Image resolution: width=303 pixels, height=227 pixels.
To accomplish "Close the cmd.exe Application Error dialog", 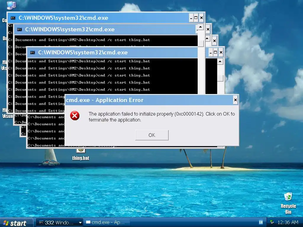I will (x=235, y=100).
